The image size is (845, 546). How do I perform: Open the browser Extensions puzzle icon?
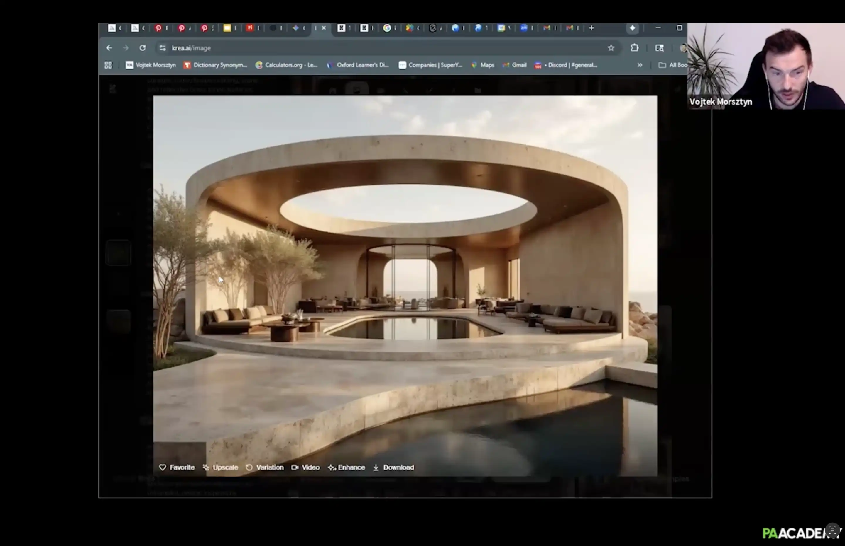[634, 48]
